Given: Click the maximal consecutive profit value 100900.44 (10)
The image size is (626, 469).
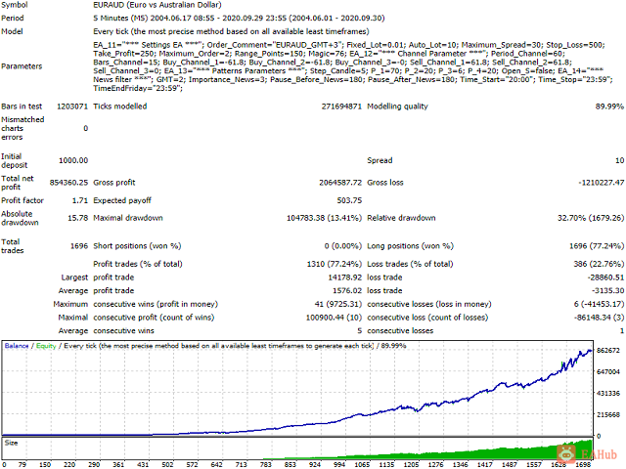Looking at the screenshot, I should coord(334,318).
